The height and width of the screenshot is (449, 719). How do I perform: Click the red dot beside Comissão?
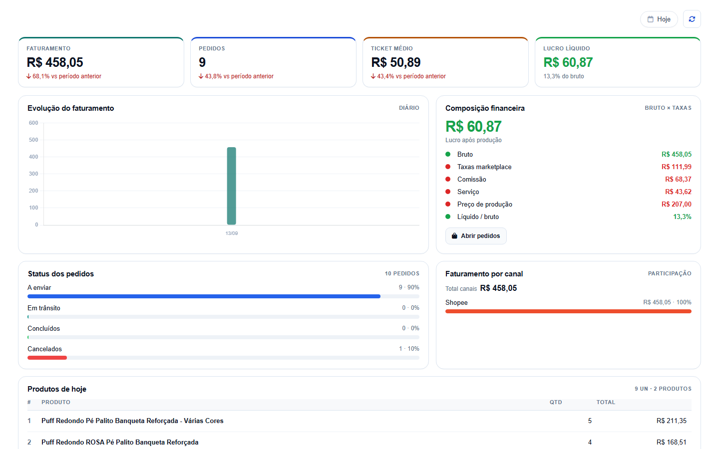point(448,179)
